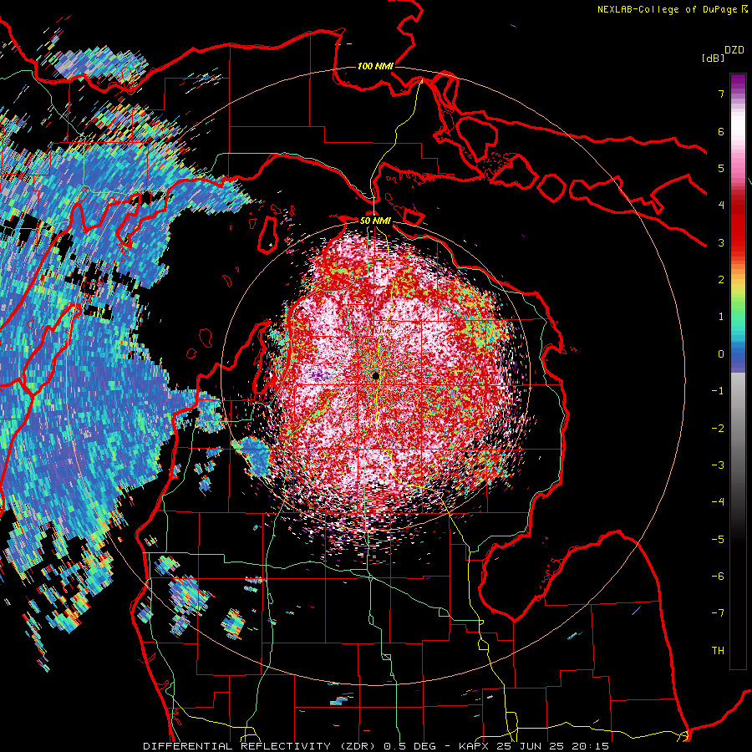Viewport: 752px width, 752px height.
Task: Click the 6 tick on the color scale
Action: [x=721, y=131]
